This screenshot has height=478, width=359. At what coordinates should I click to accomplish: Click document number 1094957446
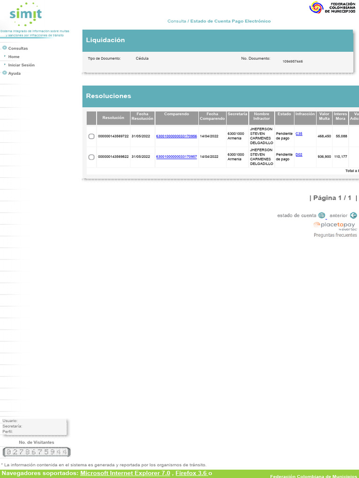tap(293, 62)
